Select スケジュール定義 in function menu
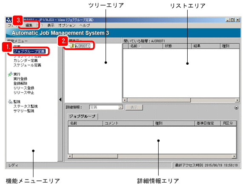Image resolution: width=243 pixels, height=186 pixels. point(27,65)
